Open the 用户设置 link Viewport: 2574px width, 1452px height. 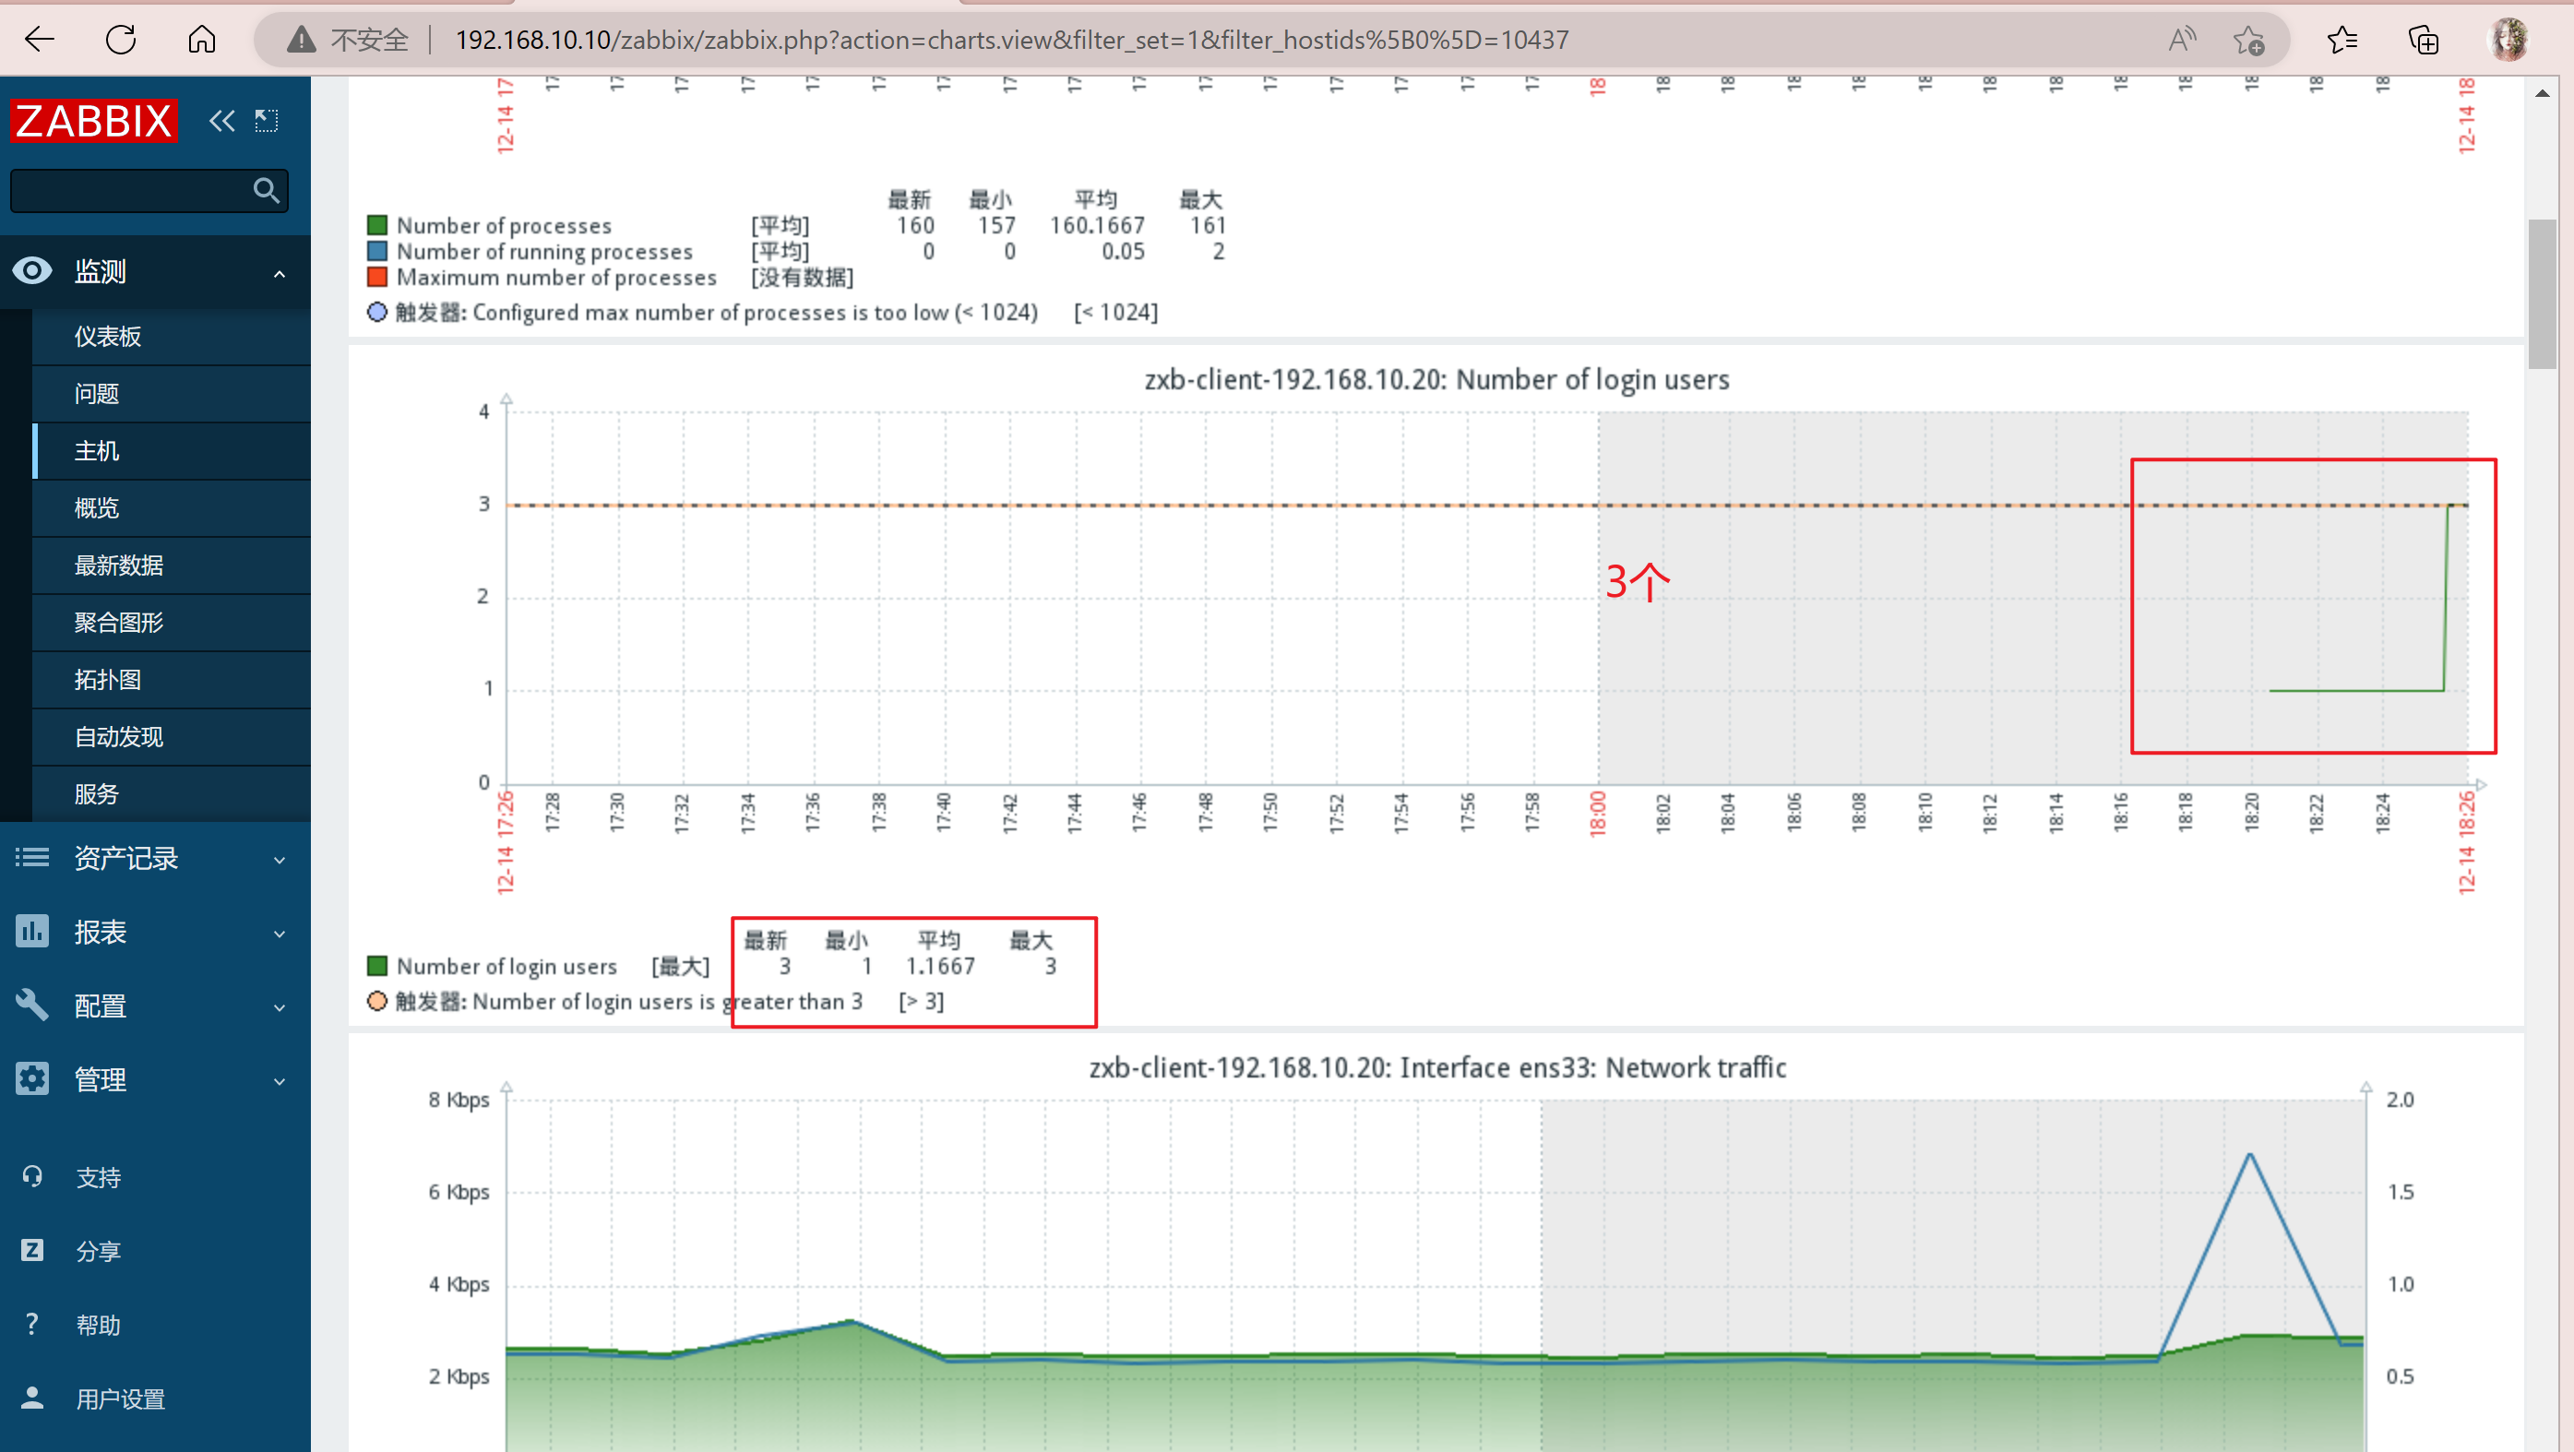pos(121,1399)
